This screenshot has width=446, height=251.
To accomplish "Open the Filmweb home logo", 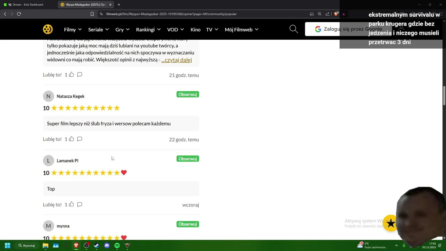I will coord(48,29).
